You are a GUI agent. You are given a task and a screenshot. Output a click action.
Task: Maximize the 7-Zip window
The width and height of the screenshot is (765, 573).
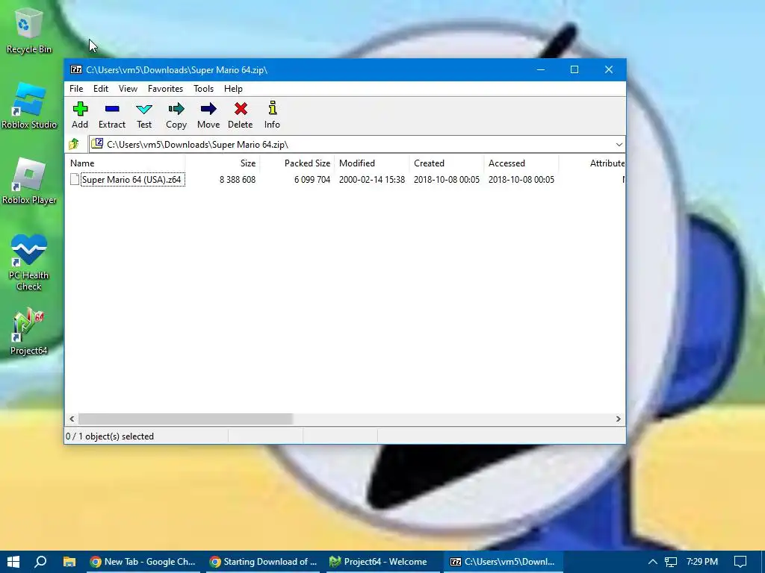point(574,69)
